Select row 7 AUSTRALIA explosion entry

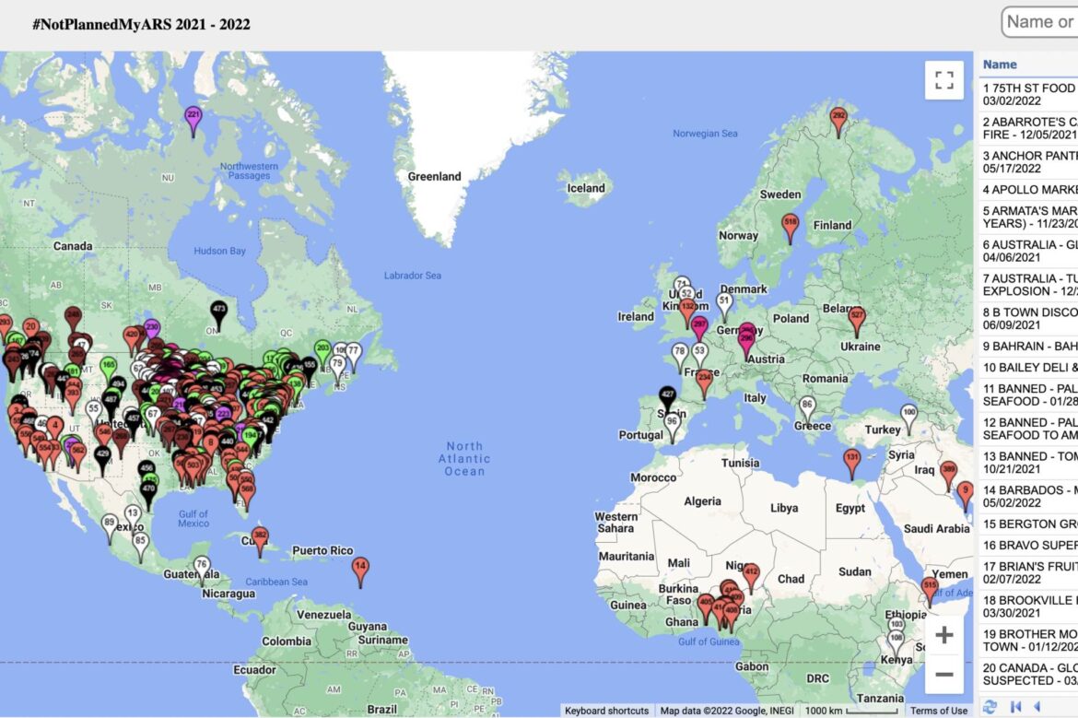click(x=1028, y=285)
